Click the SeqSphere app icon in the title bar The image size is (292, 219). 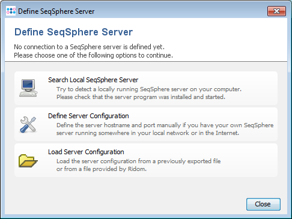coord(11,11)
